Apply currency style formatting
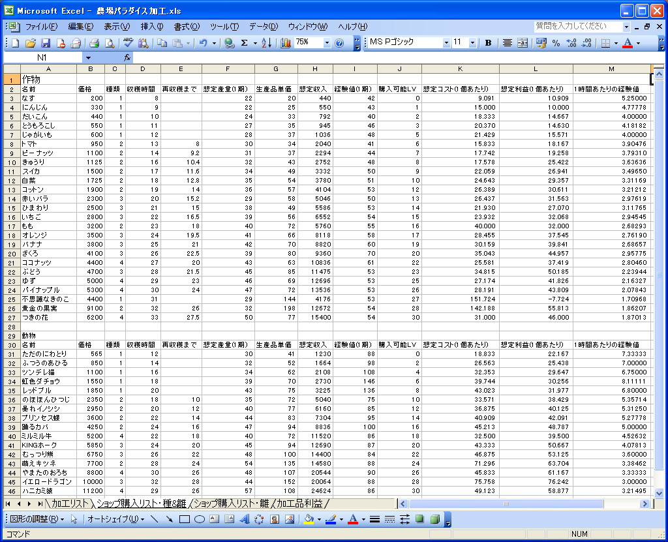 [541, 42]
